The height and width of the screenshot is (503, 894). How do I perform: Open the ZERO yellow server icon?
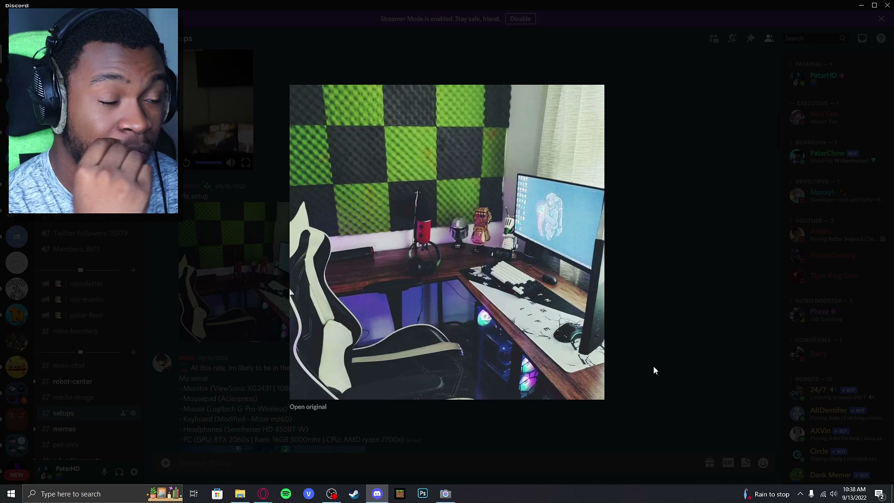pos(17,367)
